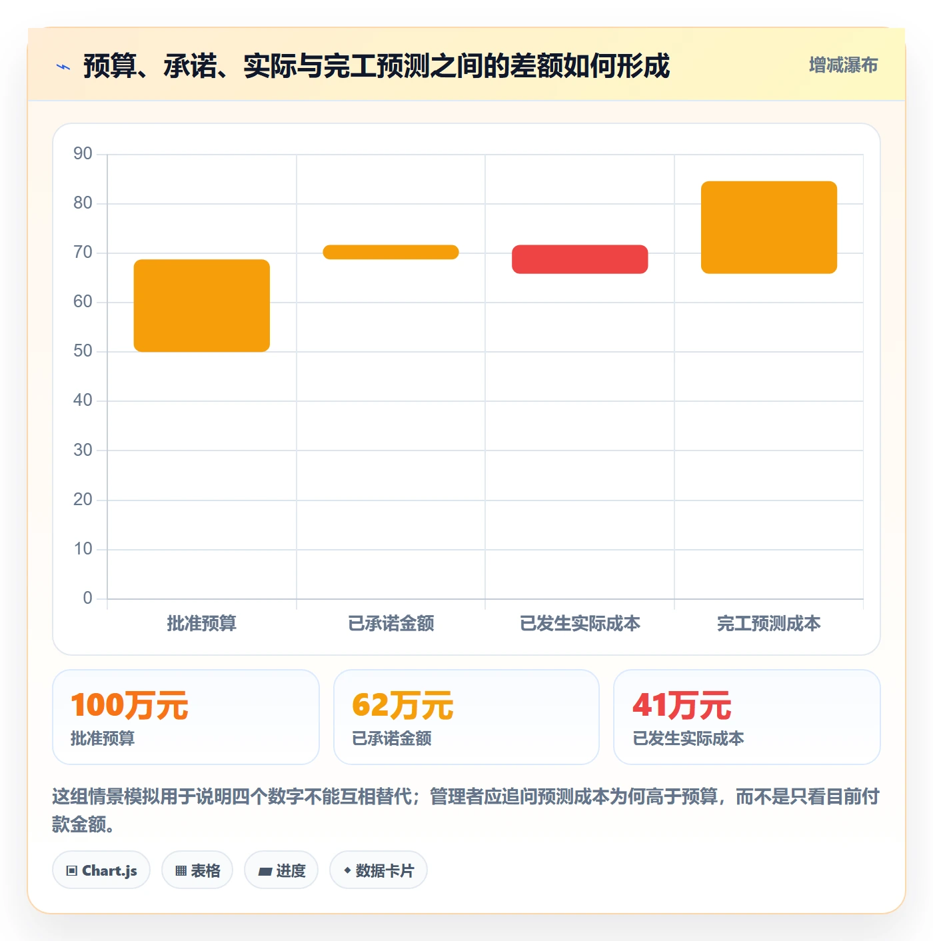Click the 已发生实际成本 x-axis label
Screen dimensions: 933x941
pyautogui.click(x=580, y=623)
